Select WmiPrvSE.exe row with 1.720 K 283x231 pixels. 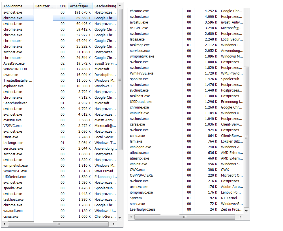pos(186,73)
